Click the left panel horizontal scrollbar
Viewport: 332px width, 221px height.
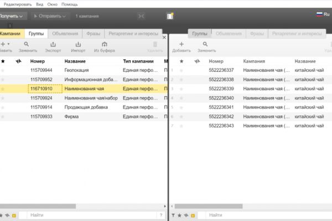click(38, 206)
